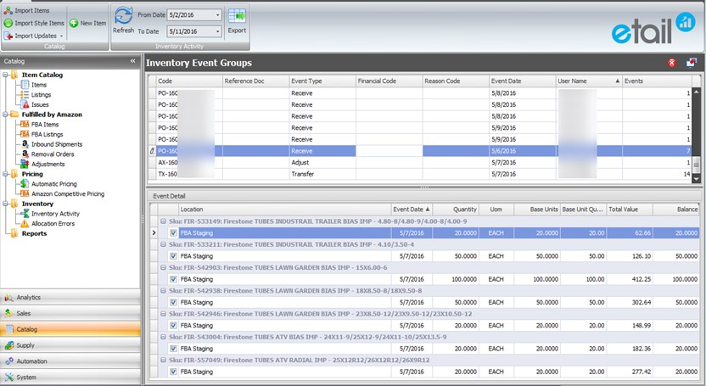Click scrollbar up arrow in event groups grid
This screenshot has height=386, width=706.
point(696,92)
